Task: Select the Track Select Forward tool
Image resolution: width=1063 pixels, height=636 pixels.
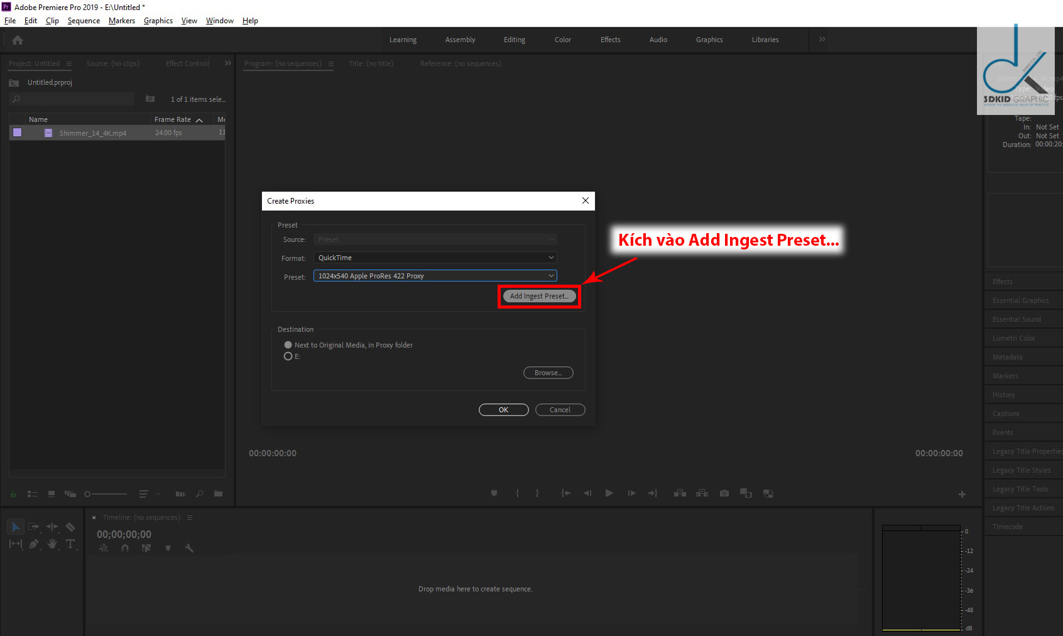Action: pyautogui.click(x=33, y=527)
